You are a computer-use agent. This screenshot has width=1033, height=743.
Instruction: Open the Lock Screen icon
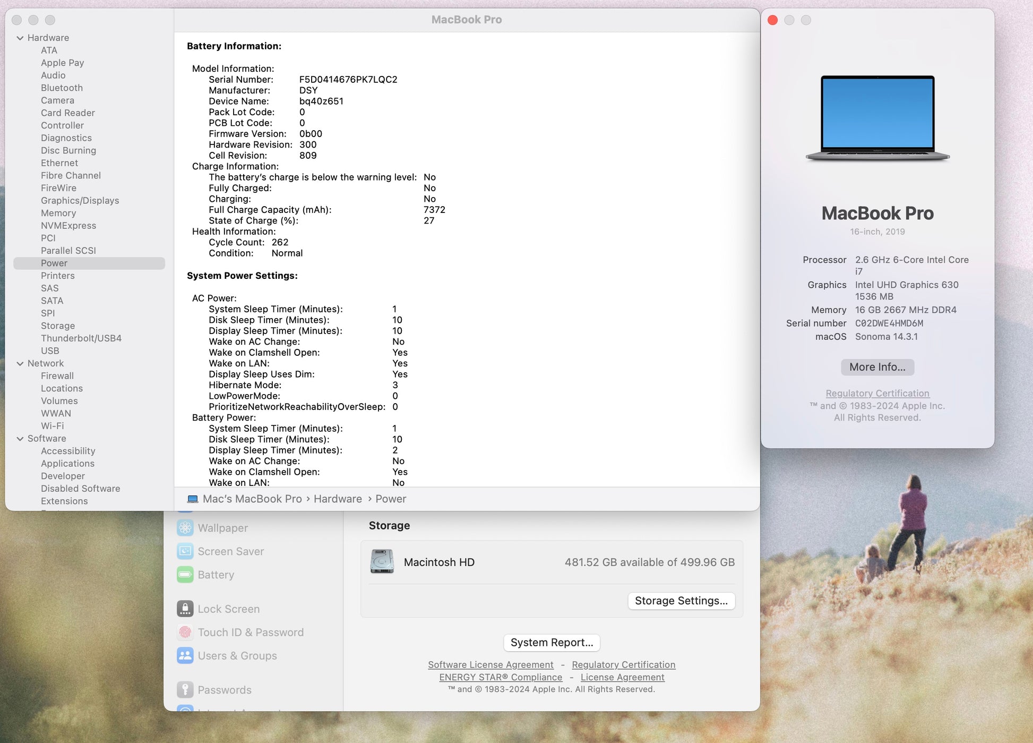[x=185, y=609]
